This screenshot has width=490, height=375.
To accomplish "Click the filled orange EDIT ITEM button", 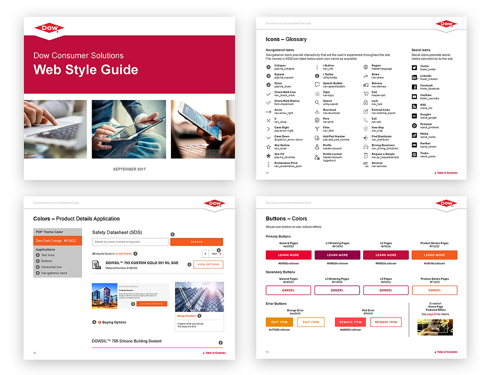I will (279, 322).
